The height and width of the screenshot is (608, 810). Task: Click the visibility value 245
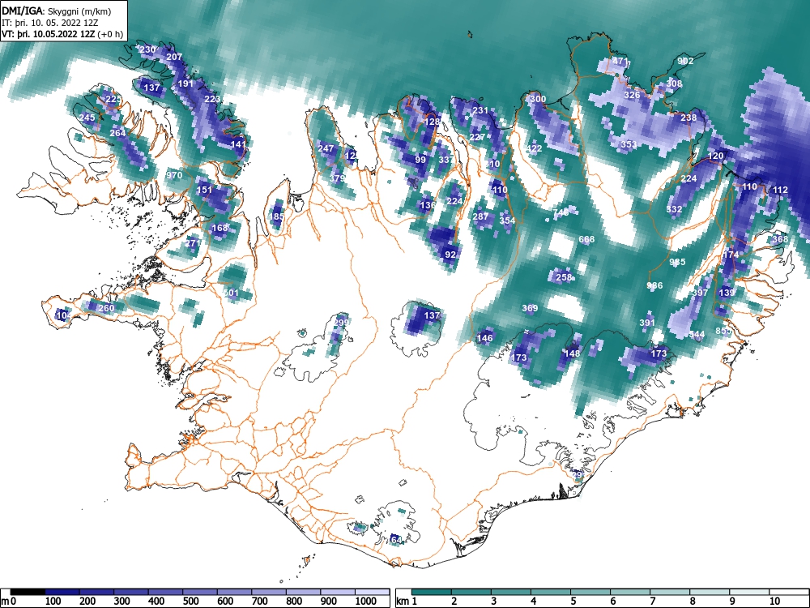click(87, 118)
